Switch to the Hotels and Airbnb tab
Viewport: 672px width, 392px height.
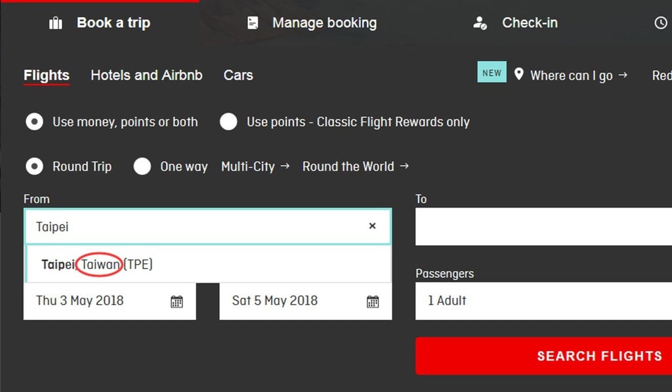tap(146, 75)
